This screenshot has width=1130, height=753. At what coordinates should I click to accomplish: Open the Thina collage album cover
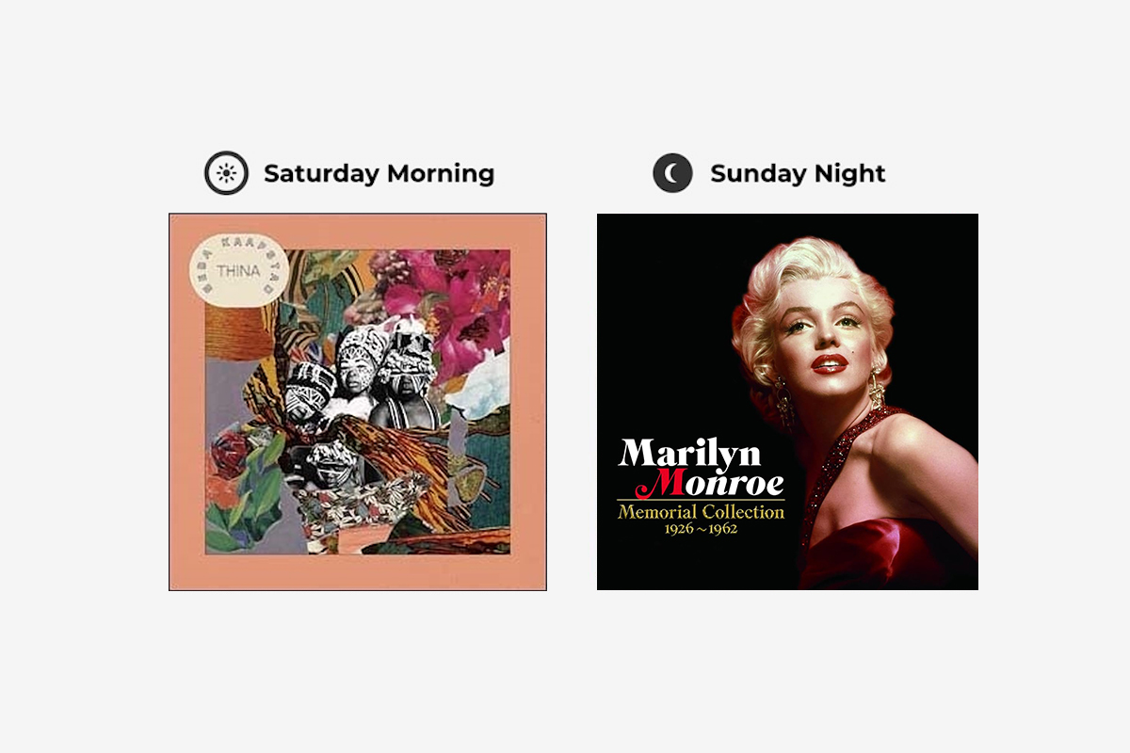click(x=358, y=402)
